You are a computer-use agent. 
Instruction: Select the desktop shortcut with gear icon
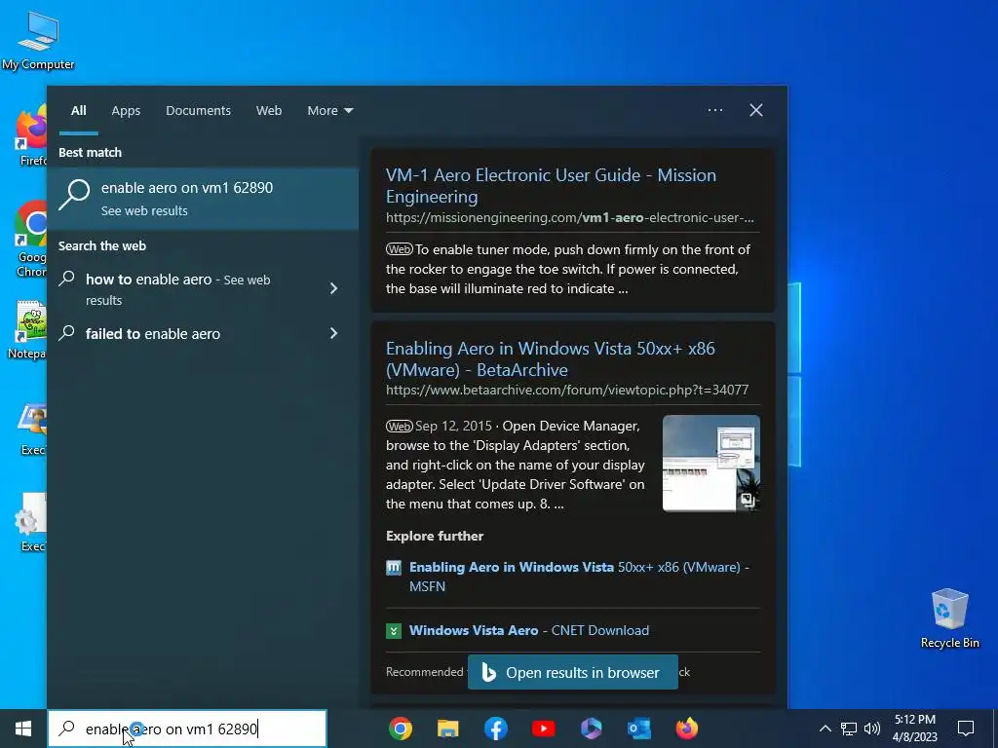pos(30,522)
